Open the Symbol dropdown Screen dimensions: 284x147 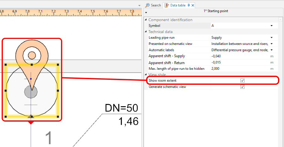(271, 26)
